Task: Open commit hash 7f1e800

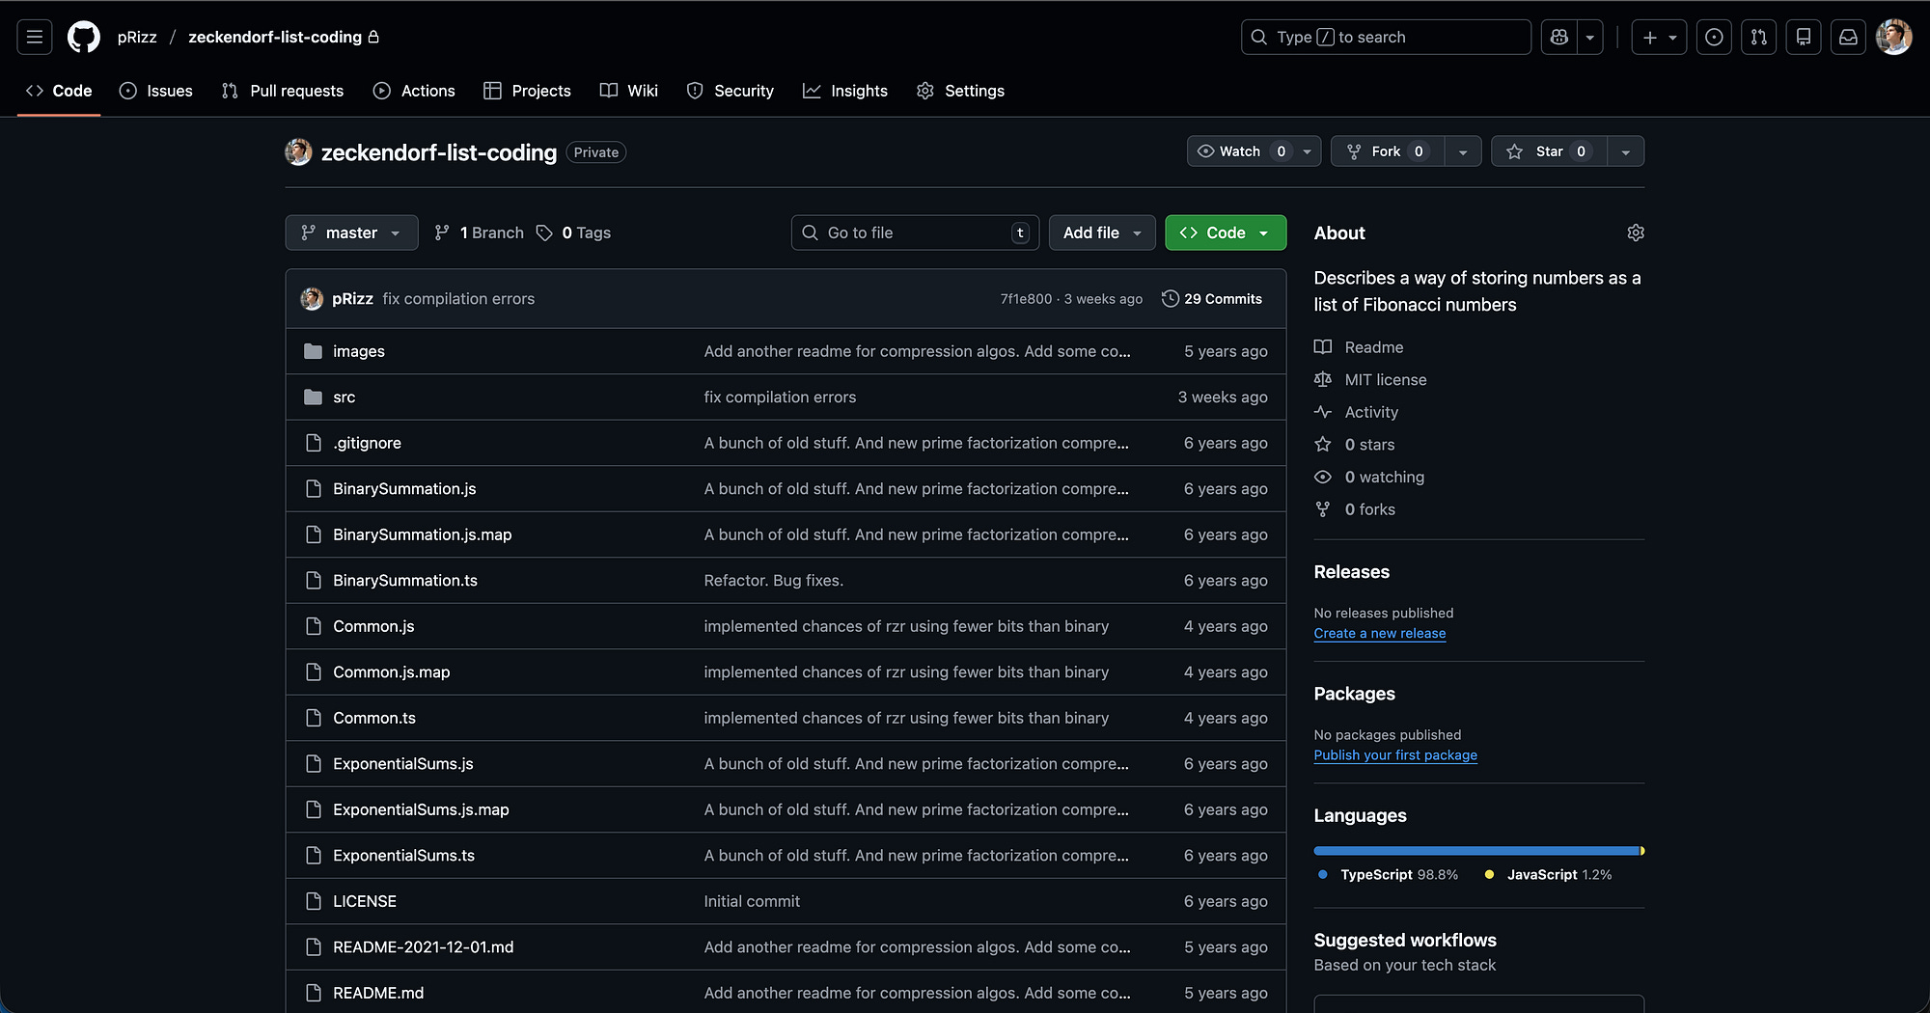Action: coord(1026,299)
